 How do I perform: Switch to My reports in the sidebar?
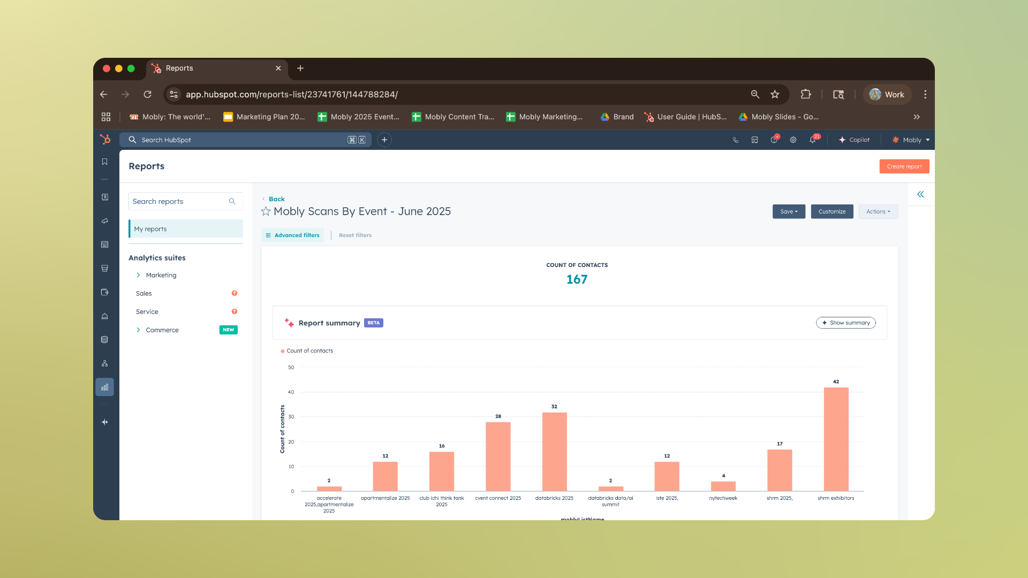click(x=150, y=229)
